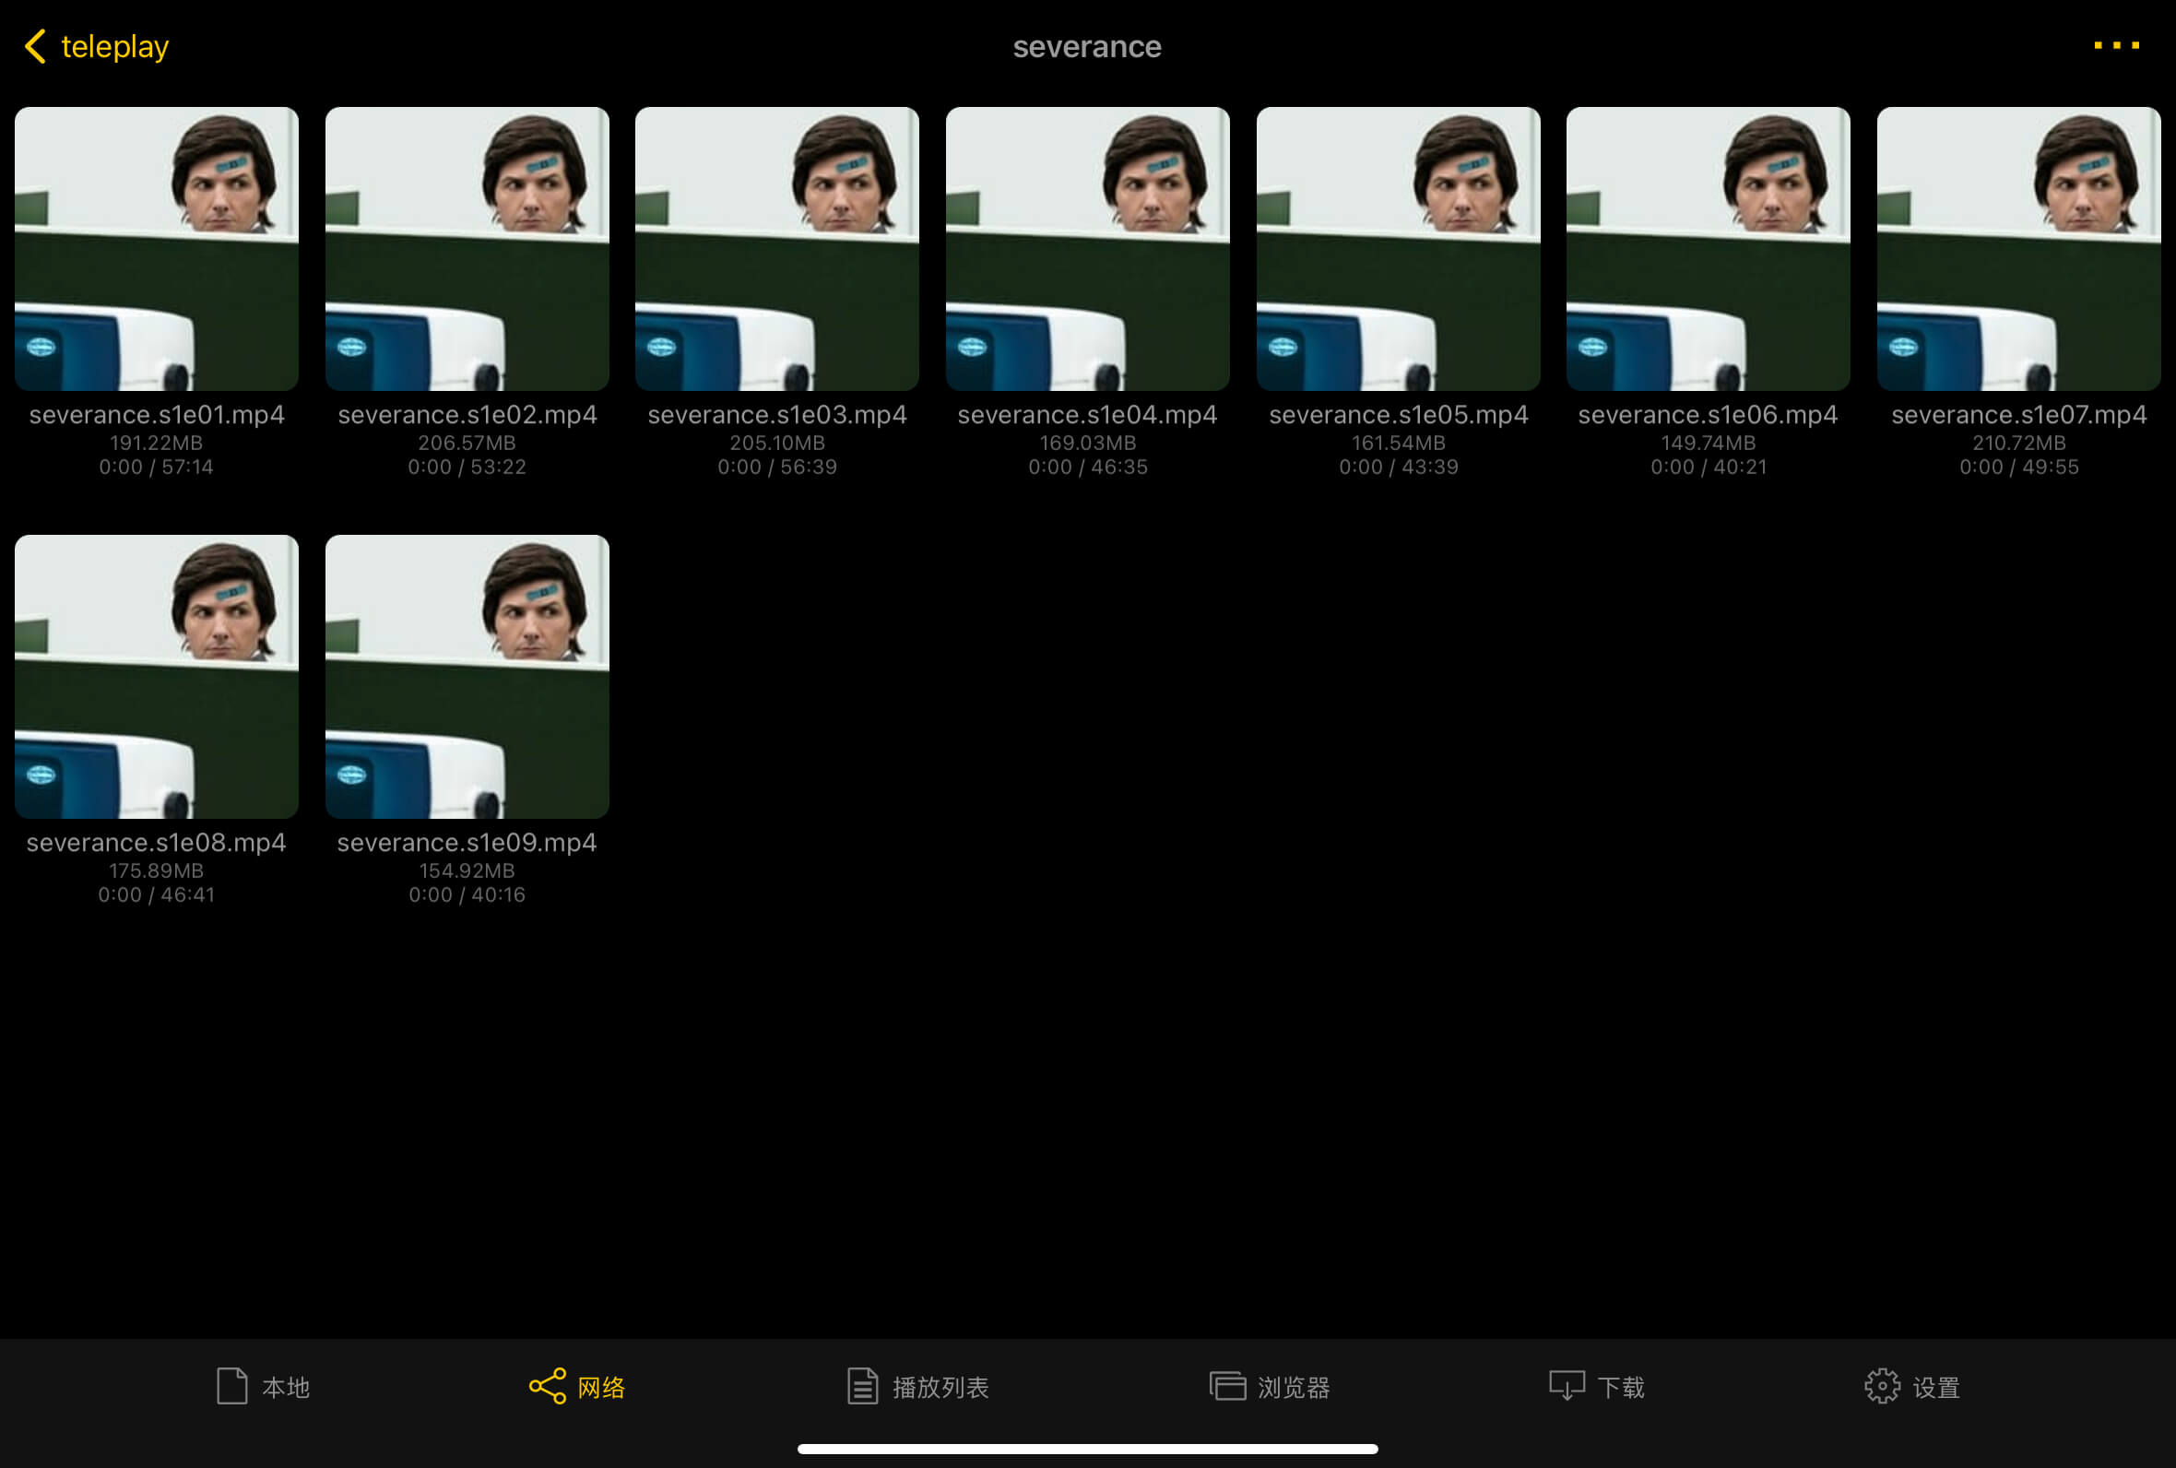Switch to the 网络 tab
Viewport: 2176px width, 1468px height.
[x=577, y=1387]
